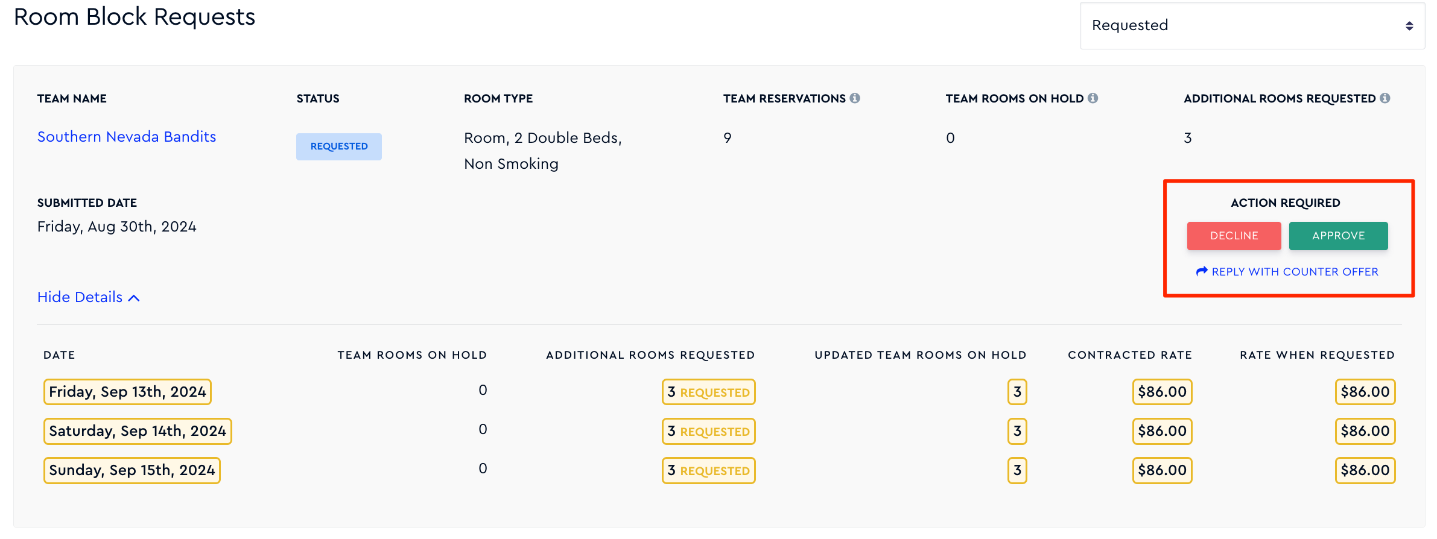The image size is (1437, 539).
Task: Collapse details with the Hide Details chevron
Action: [135, 298]
